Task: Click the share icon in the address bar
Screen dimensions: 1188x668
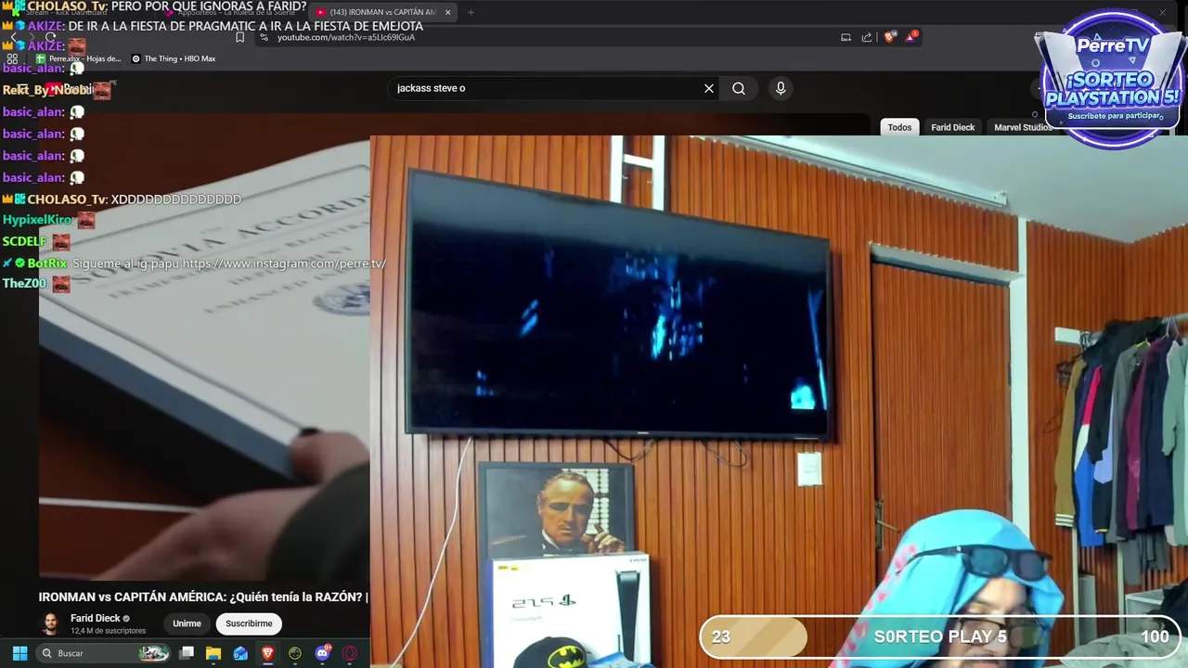Action: click(x=867, y=37)
